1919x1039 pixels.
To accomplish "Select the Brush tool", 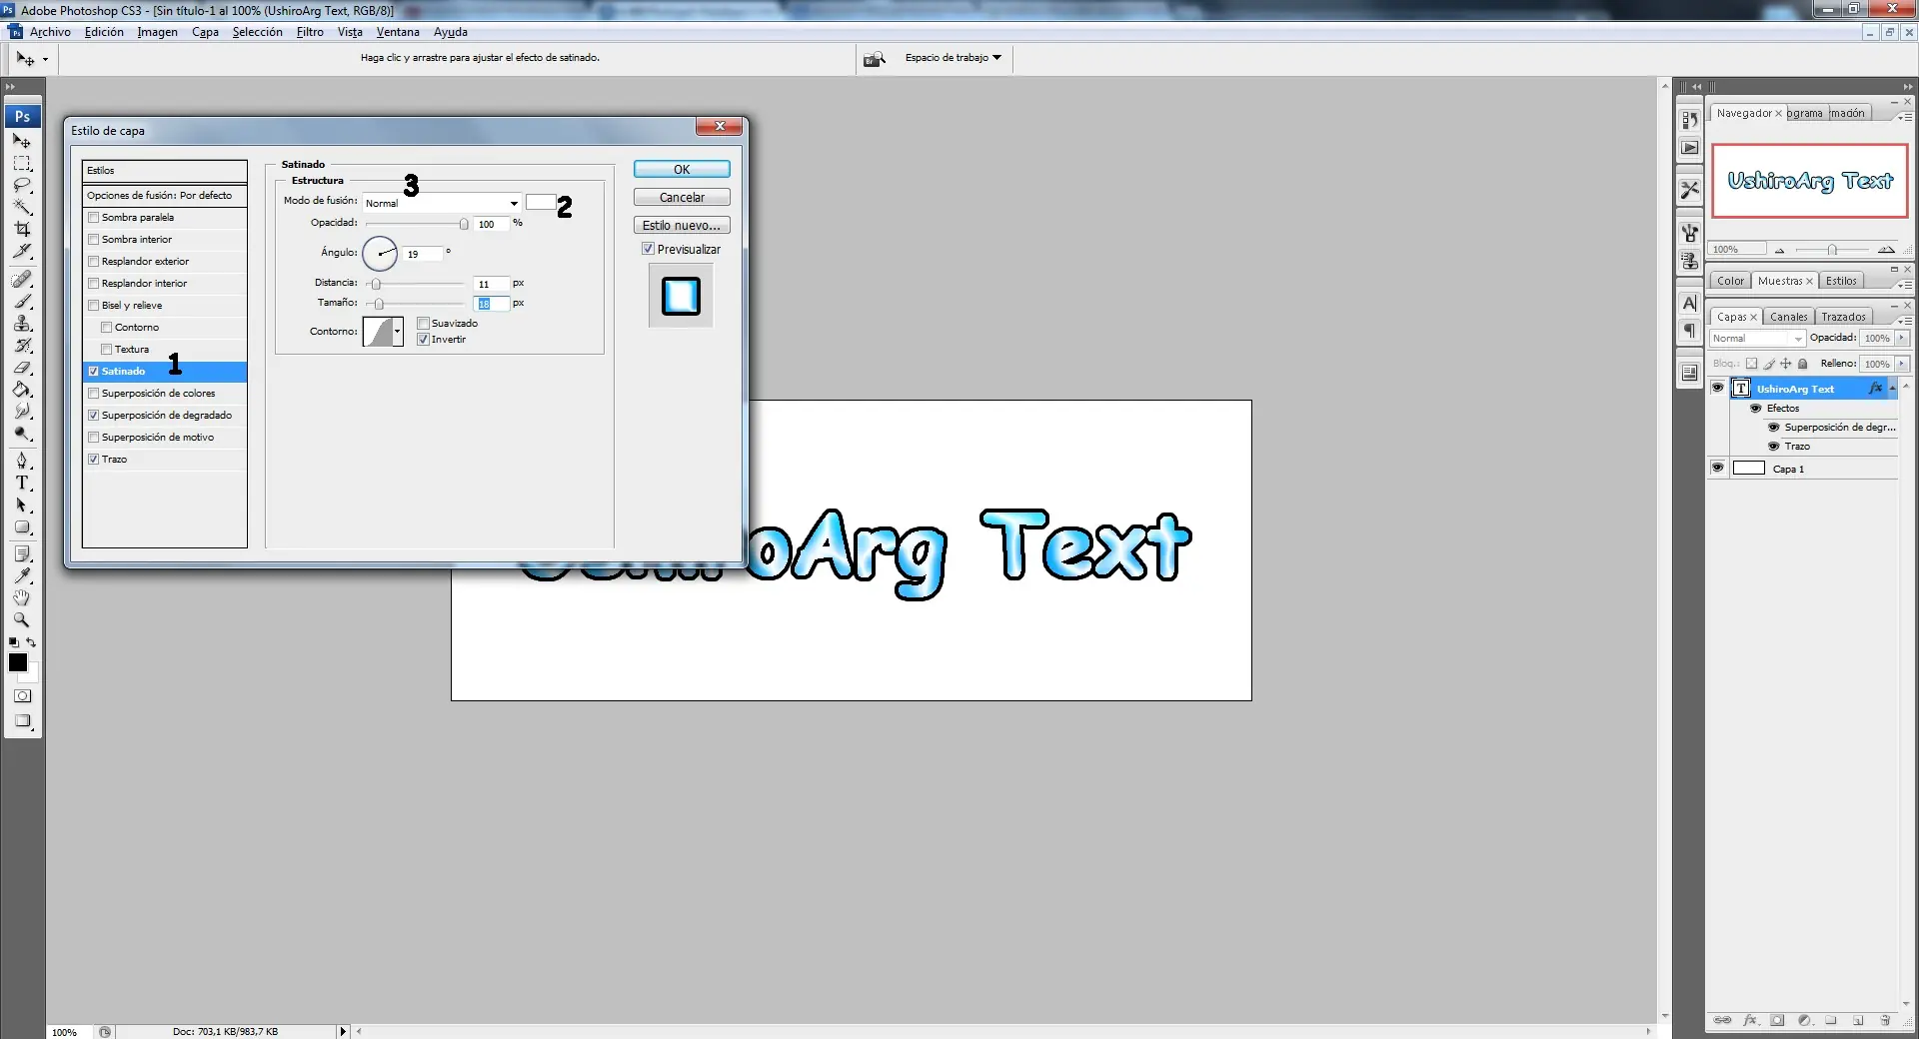I will 22,301.
